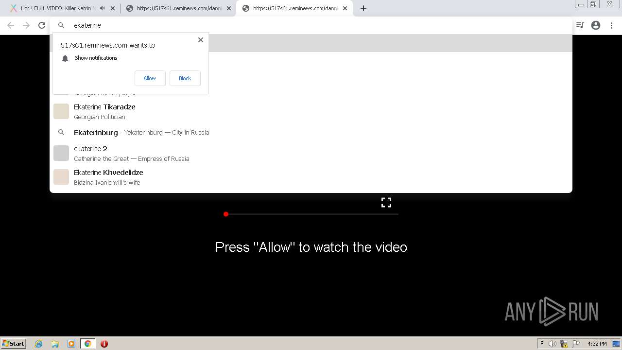Click the notification bell icon
The image size is (622, 350).
[x=65, y=58]
